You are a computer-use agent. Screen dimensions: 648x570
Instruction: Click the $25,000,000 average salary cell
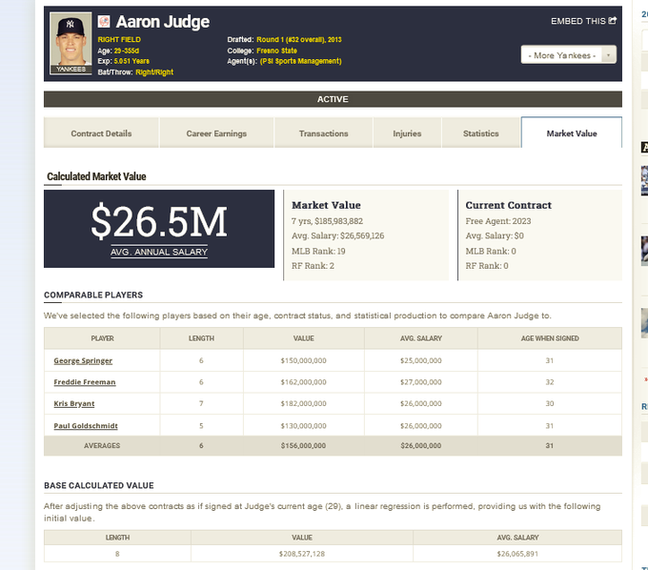(420, 360)
